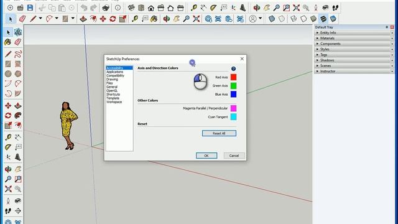Click the Reset All button

click(x=219, y=133)
